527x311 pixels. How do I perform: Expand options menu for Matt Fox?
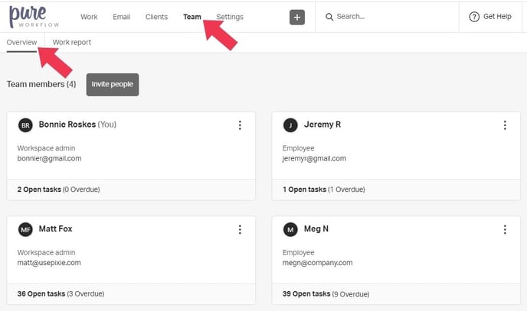click(240, 229)
